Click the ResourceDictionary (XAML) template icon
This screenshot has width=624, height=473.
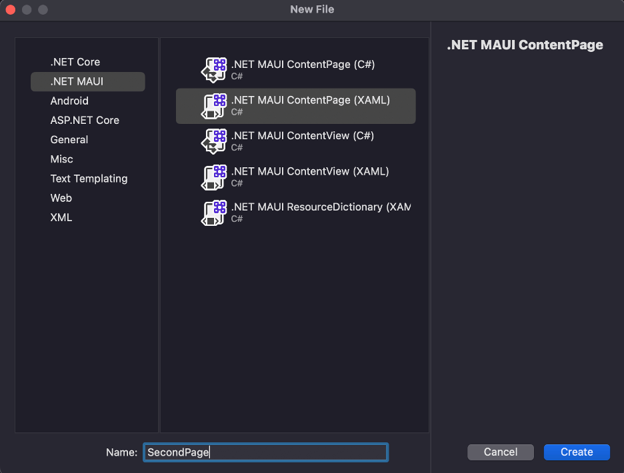pos(214,213)
